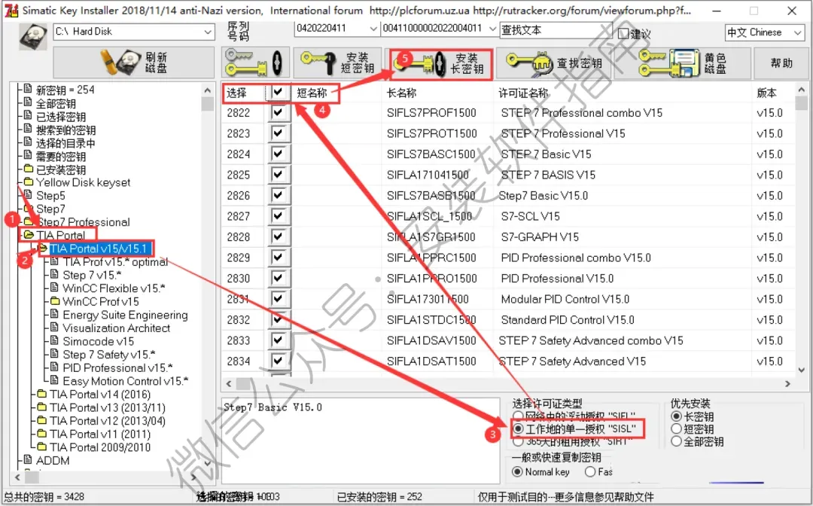The image size is (813, 506).
Task: Select Visualization Architect tree item
Action: click(116, 328)
